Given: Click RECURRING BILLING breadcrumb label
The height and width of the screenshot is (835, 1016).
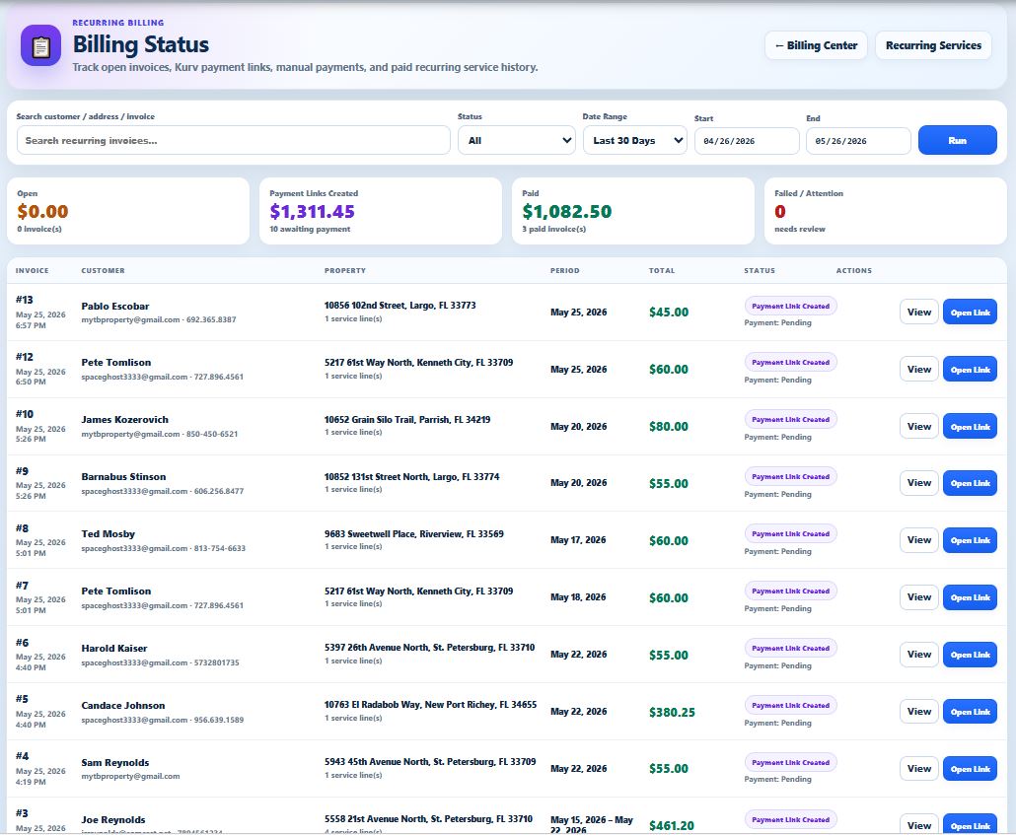Looking at the screenshot, I should click(118, 23).
